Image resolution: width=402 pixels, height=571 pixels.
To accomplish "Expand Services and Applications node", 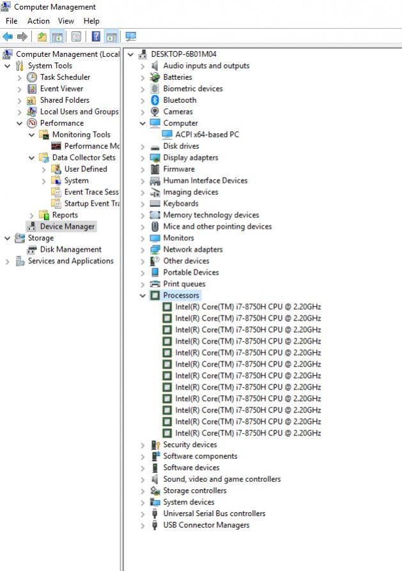I will pos(7,261).
